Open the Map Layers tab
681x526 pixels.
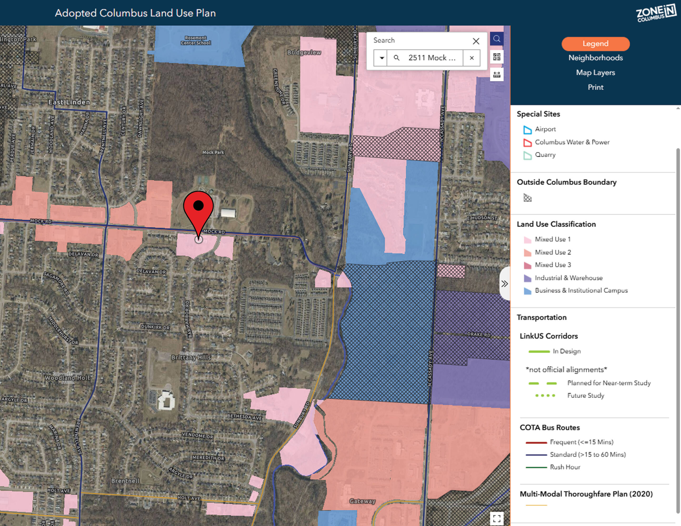click(x=595, y=72)
